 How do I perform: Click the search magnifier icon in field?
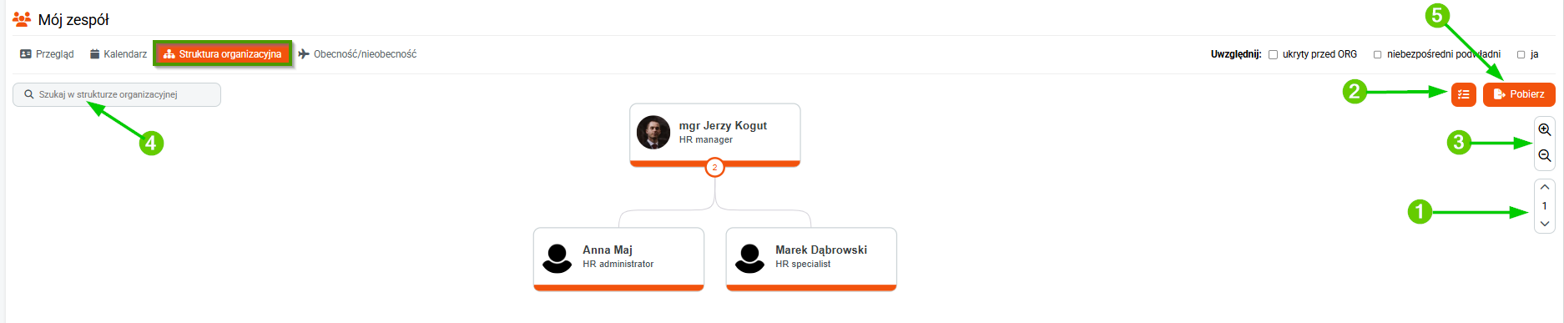click(29, 94)
